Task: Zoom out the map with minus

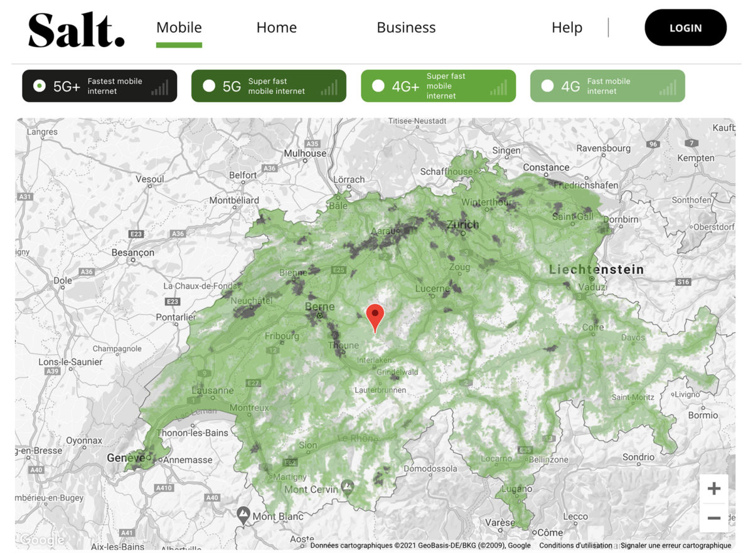Action: [x=714, y=518]
